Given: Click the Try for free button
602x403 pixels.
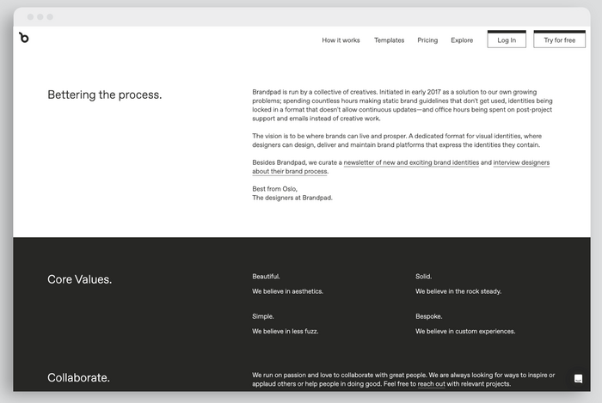Looking at the screenshot, I should pos(559,40).
